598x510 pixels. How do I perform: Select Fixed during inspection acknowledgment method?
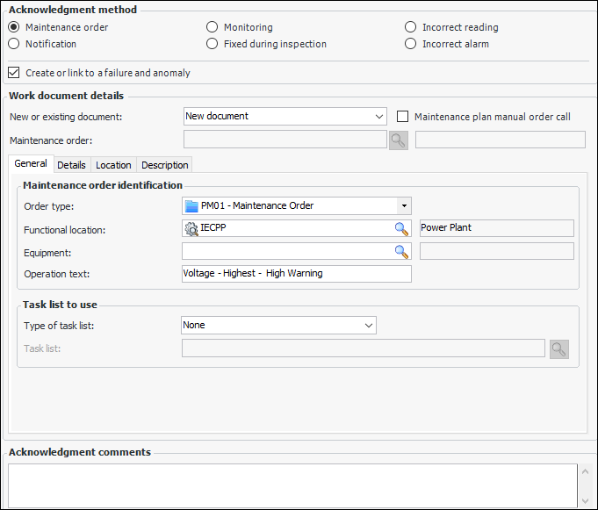[213, 44]
